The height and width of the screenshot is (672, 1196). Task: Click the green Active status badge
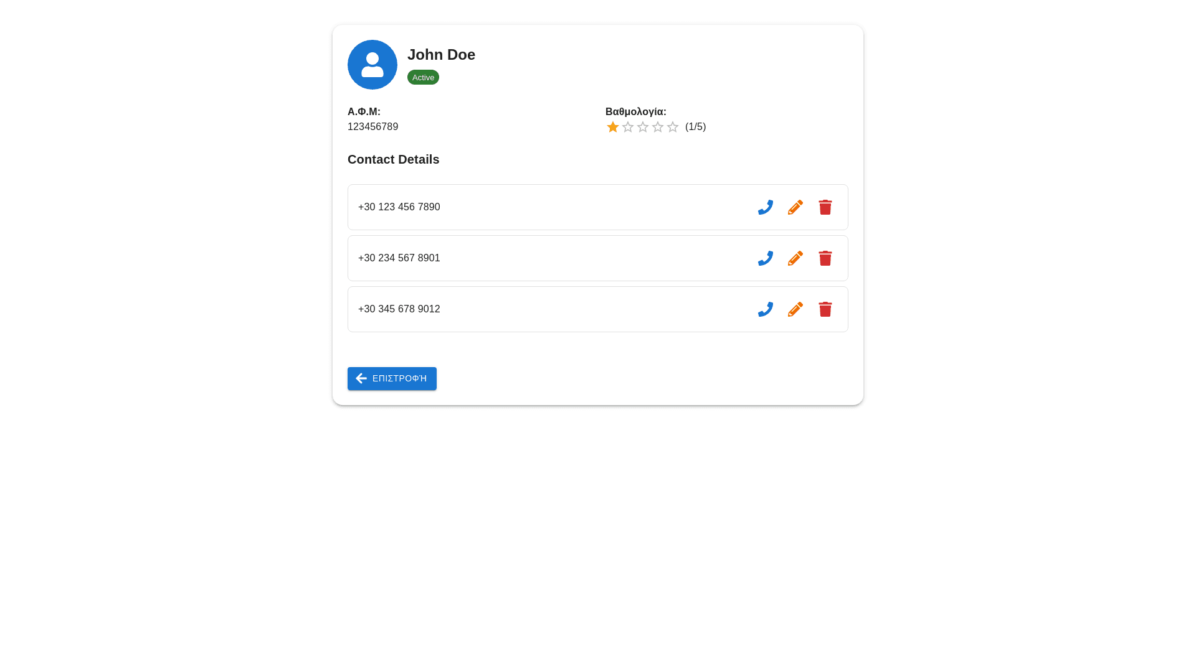pos(423,77)
